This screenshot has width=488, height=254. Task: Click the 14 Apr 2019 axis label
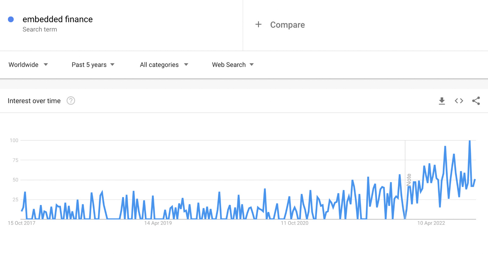point(158,223)
